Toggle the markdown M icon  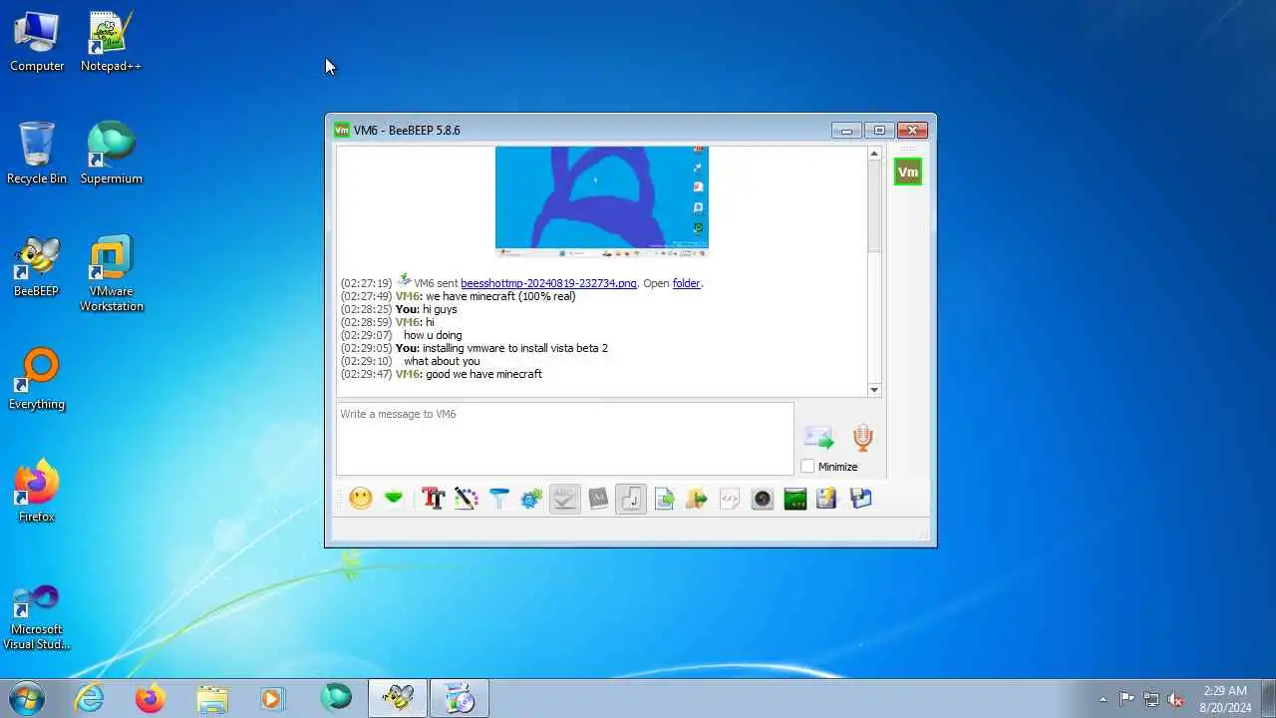tap(598, 499)
